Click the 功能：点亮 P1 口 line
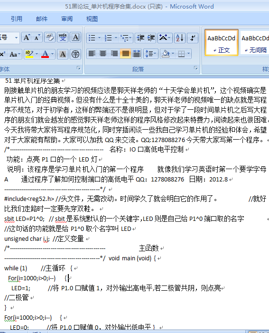269x333 pixels. tap(52, 159)
